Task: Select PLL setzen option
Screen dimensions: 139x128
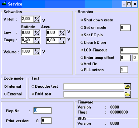Action: click(x=92, y=70)
